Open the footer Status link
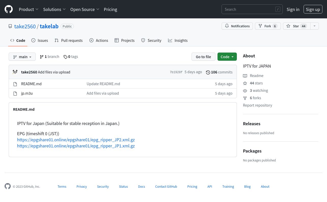 pyautogui.click(x=124, y=187)
